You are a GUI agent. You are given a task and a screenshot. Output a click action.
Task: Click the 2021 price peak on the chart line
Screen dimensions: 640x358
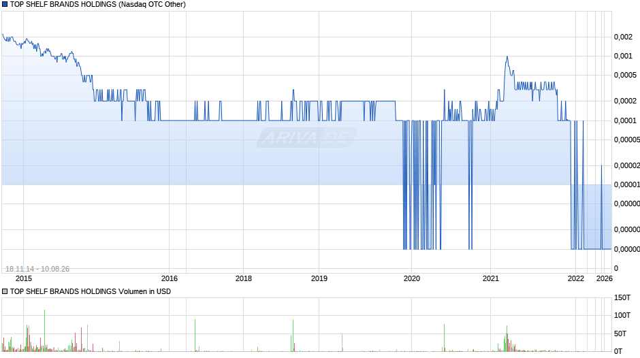click(x=507, y=56)
